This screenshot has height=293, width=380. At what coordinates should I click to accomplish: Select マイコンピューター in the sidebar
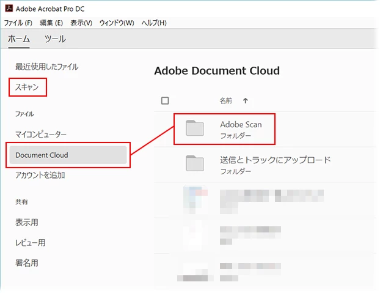click(41, 134)
